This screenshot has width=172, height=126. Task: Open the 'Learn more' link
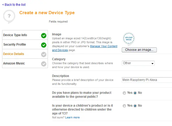point(73,117)
